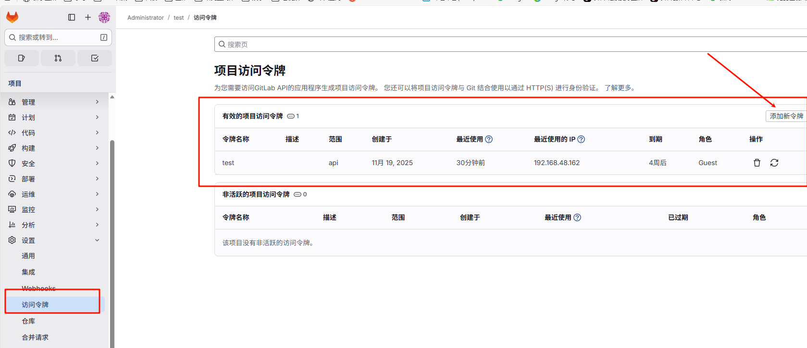Go to Administrator breadcrumb

coord(146,18)
